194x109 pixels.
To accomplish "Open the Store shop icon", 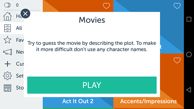I will click(x=7, y=88).
